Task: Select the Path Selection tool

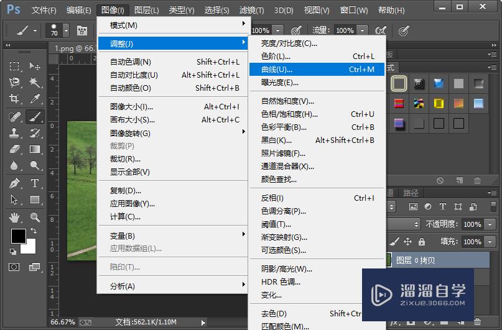Action: coord(14,199)
